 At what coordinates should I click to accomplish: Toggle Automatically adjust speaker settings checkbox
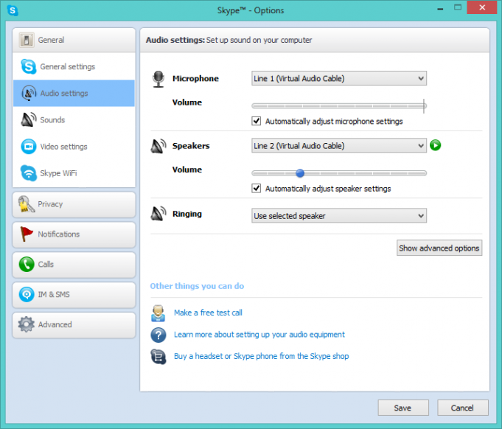(256, 188)
